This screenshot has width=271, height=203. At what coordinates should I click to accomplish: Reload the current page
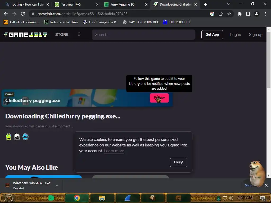pos(23,14)
